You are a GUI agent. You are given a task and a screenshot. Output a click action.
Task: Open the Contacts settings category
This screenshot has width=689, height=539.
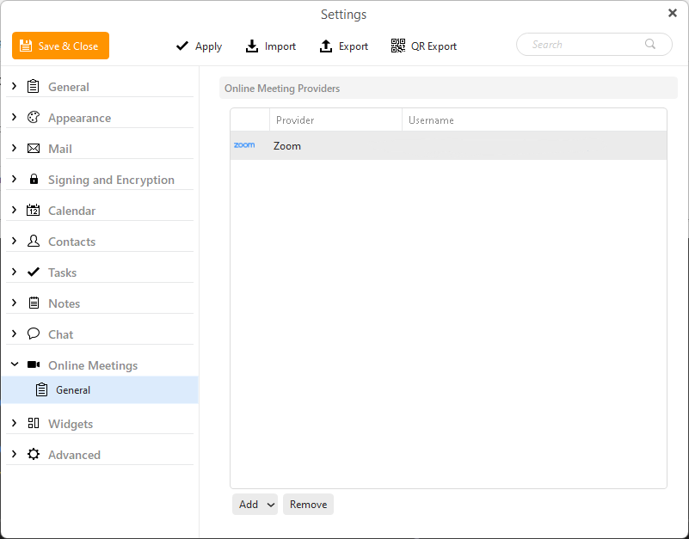coord(71,242)
